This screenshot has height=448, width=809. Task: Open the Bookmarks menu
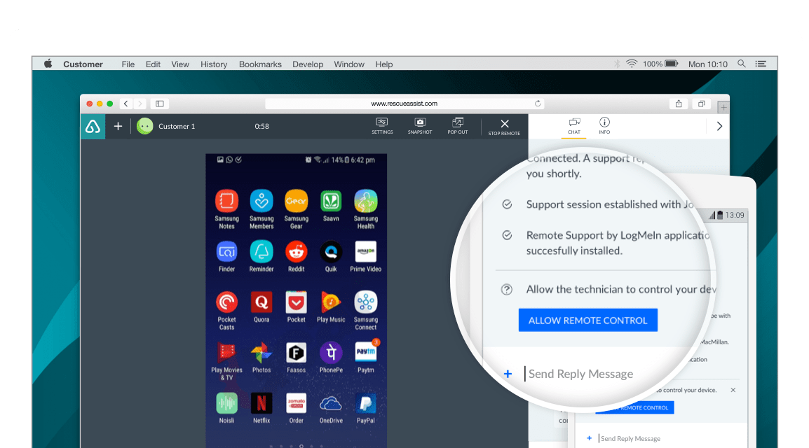click(x=260, y=64)
